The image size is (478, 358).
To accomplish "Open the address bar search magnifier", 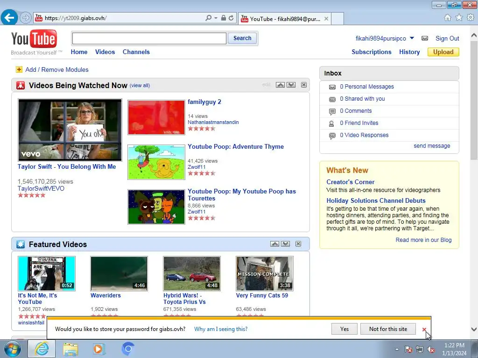I will click(209, 18).
